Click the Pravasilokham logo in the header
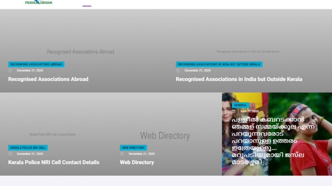Screen dimensions: 332x186 tap(38, 3)
